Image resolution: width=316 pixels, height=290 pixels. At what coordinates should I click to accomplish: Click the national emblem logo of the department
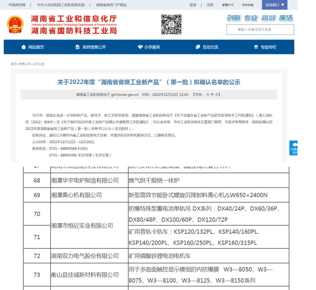pos(15,25)
